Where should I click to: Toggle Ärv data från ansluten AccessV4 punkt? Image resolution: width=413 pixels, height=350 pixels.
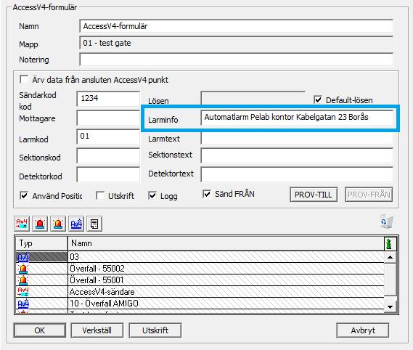click(24, 79)
